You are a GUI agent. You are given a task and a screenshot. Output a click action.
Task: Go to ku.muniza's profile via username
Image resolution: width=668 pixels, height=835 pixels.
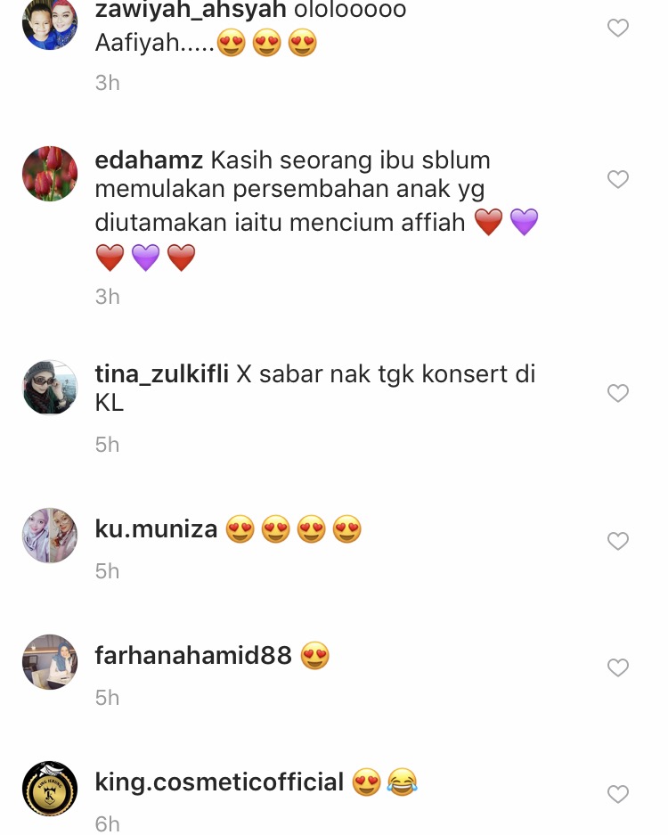156,529
